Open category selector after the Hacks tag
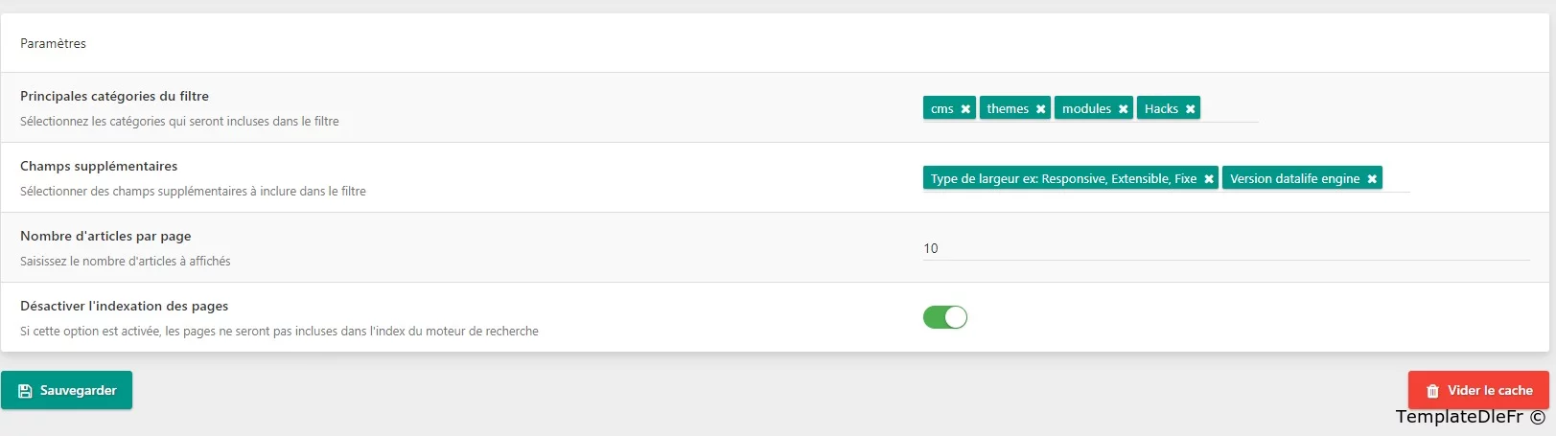 (1230, 109)
